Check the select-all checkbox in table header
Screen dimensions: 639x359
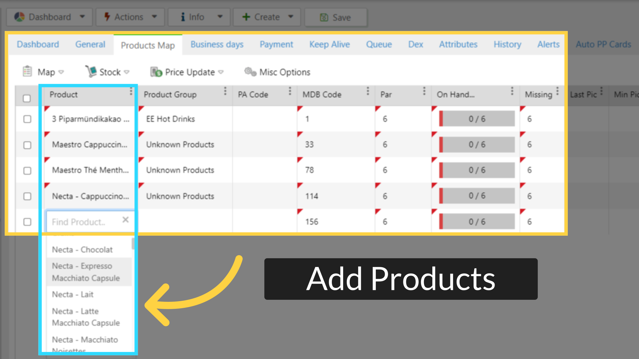point(27,98)
